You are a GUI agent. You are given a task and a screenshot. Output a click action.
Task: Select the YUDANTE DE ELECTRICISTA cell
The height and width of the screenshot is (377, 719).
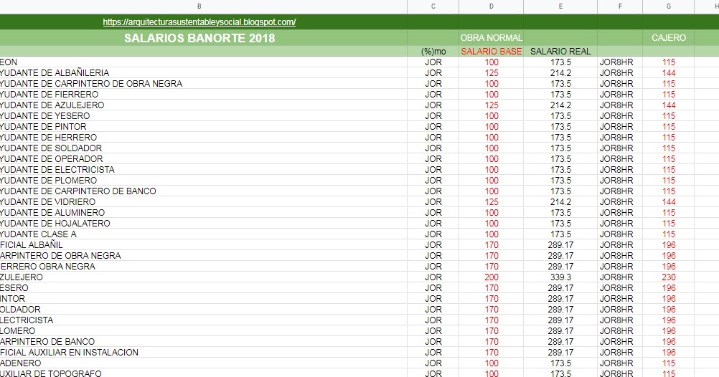point(203,169)
